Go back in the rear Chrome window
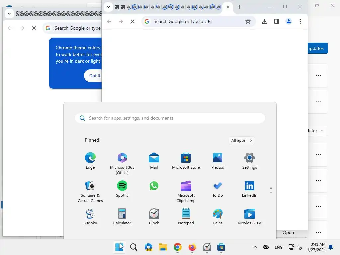 click(x=10, y=28)
